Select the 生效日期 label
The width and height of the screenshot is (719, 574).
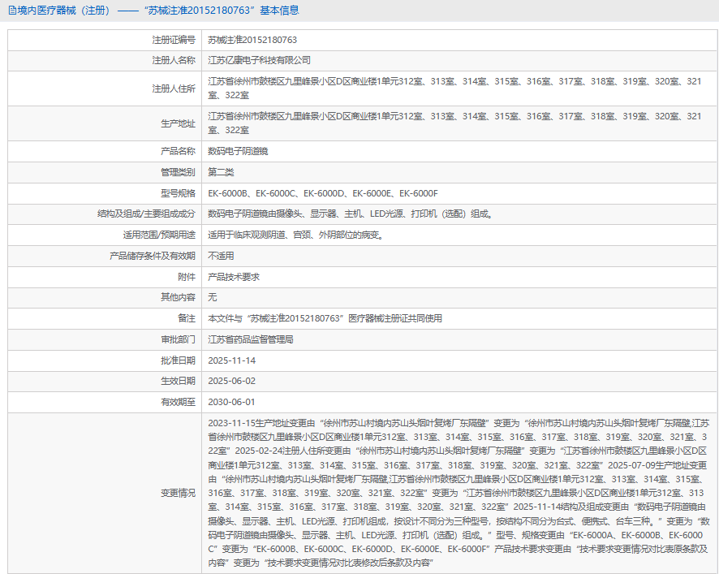178,381
